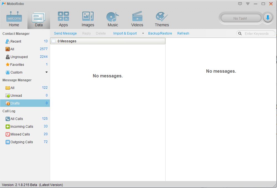Screen dimensions: 277x188
Task: Open the title bar dropdown menu
Action: 248,4
